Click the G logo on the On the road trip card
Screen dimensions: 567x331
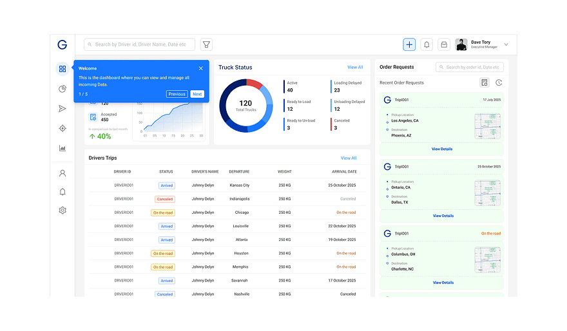click(x=387, y=233)
